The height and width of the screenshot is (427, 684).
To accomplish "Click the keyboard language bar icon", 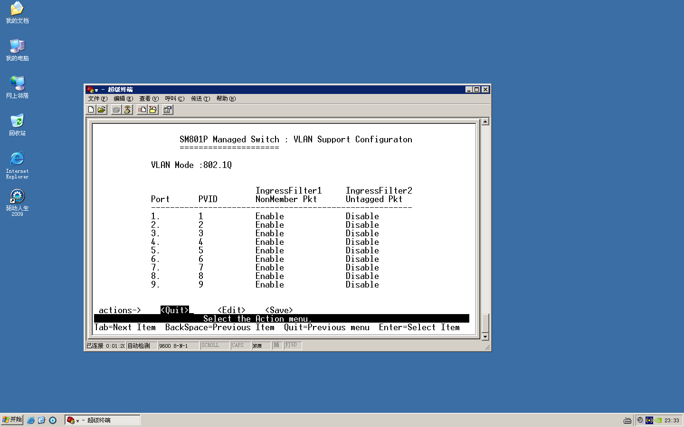I will [627, 420].
